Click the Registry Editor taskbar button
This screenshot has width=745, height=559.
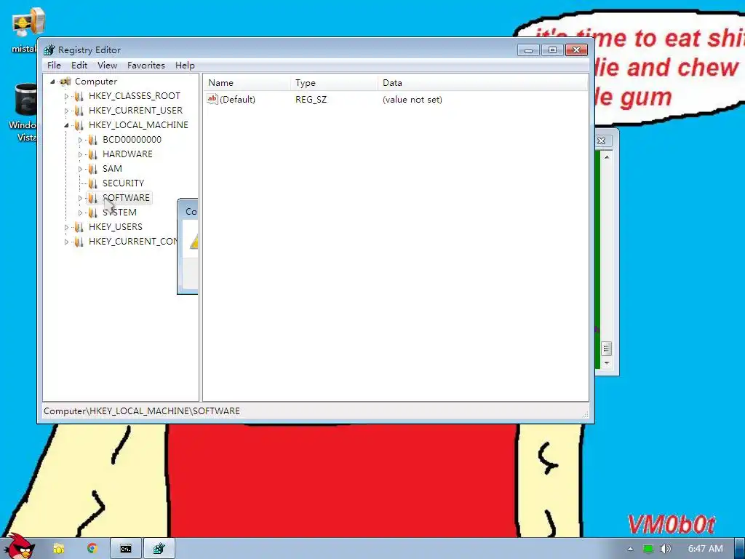coord(159,549)
